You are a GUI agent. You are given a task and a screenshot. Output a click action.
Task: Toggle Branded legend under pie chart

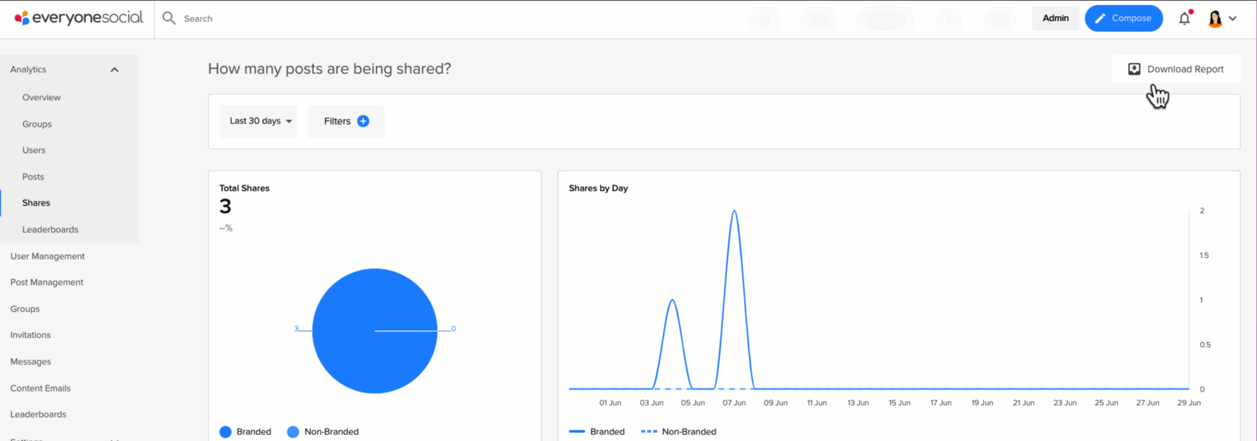(x=245, y=432)
